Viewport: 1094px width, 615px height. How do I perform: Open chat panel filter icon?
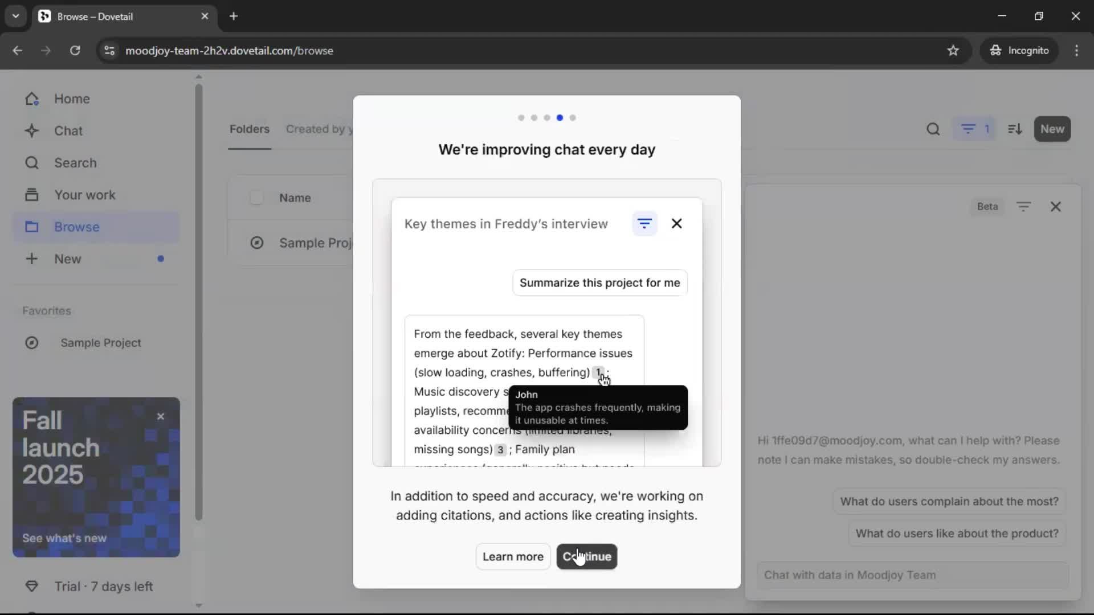pyautogui.click(x=1023, y=207)
